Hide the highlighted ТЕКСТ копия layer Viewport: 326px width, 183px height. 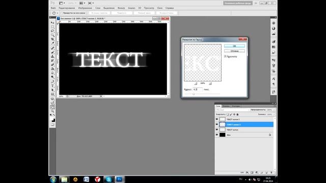tap(217, 125)
